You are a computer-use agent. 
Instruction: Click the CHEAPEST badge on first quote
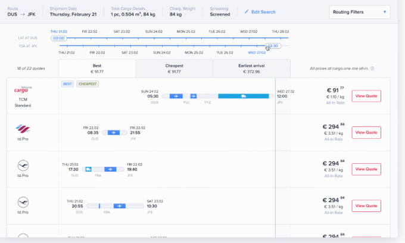tap(88, 84)
